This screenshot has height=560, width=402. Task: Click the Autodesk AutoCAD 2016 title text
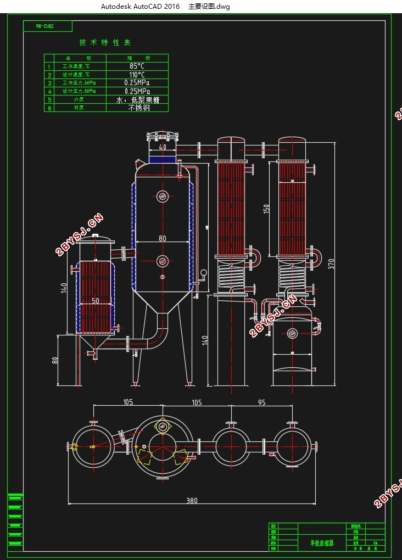[x=140, y=7]
